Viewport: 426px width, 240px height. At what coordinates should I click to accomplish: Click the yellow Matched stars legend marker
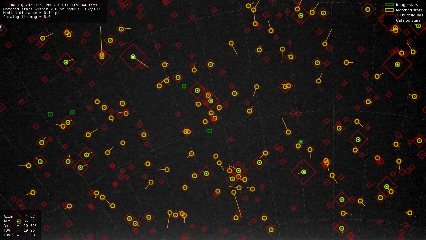[389, 10]
